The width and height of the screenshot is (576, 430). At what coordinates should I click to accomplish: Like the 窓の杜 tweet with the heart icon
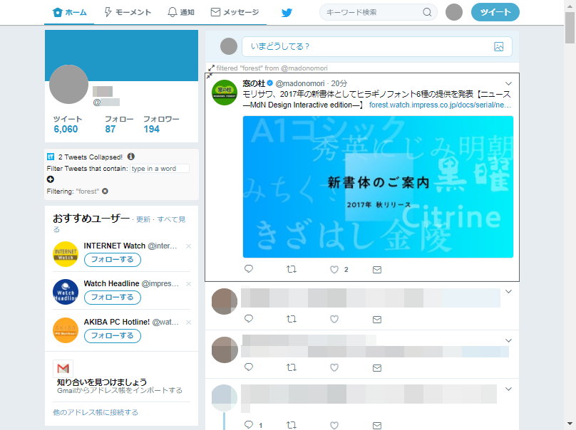[x=334, y=269]
